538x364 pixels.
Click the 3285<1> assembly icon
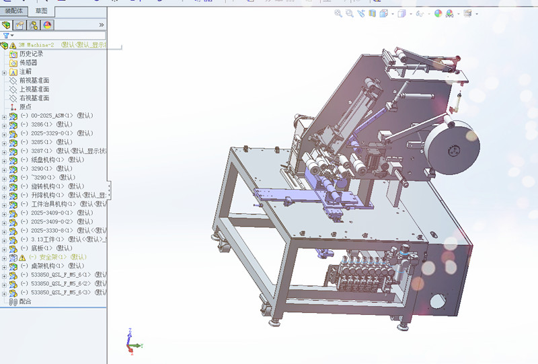coord(13,143)
